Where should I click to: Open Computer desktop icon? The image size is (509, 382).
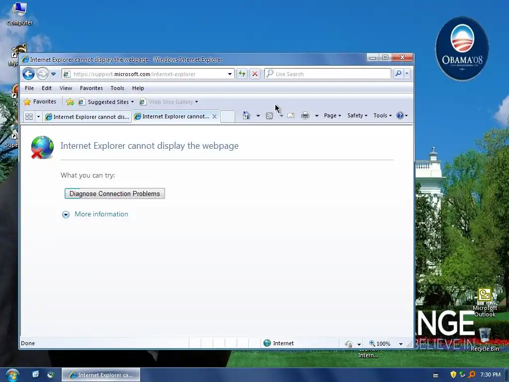click(x=19, y=13)
